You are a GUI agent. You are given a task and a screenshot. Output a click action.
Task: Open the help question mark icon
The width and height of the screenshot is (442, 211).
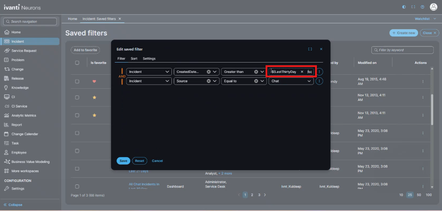pyautogui.click(x=422, y=7)
